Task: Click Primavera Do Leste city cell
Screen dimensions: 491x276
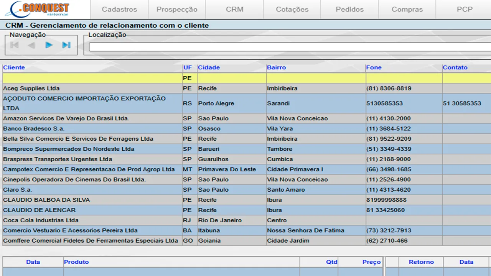Action: tap(232, 169)
